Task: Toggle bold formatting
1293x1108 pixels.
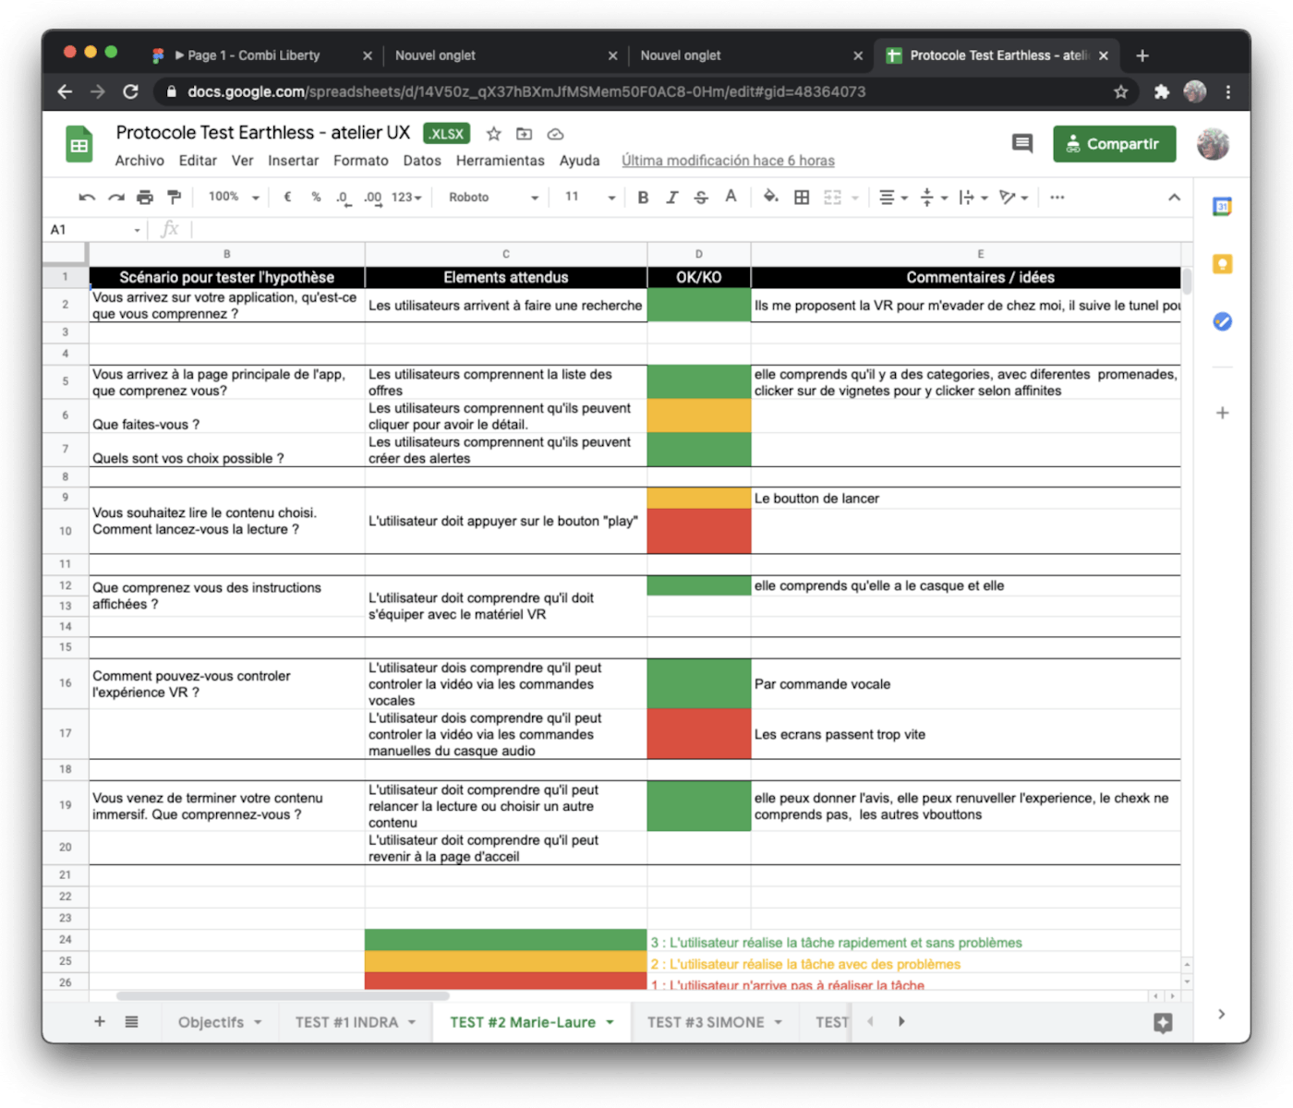Action: pos(643,198)
